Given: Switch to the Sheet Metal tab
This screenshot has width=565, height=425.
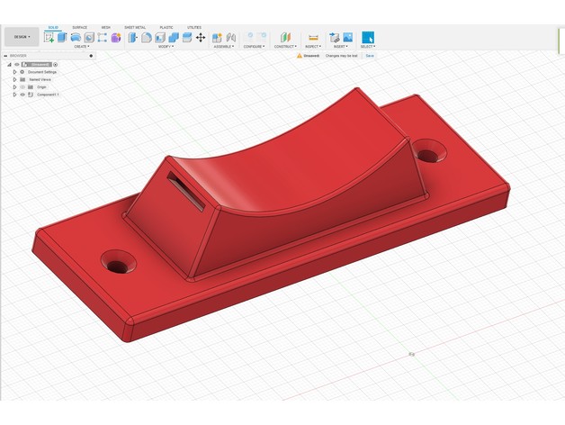Looking at the screenshot, I should 135,27.
